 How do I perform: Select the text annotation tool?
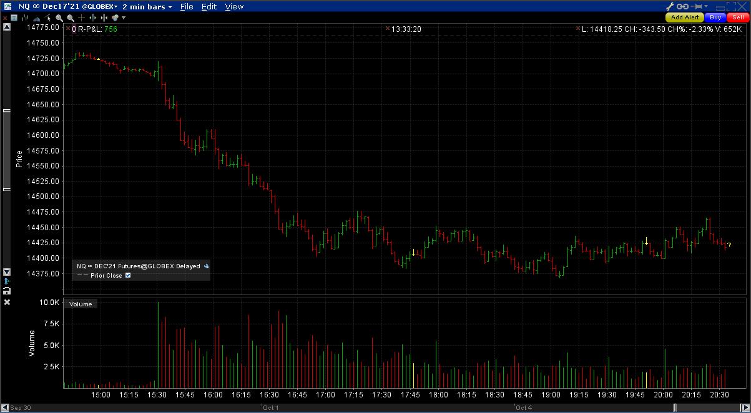[14, 17]
